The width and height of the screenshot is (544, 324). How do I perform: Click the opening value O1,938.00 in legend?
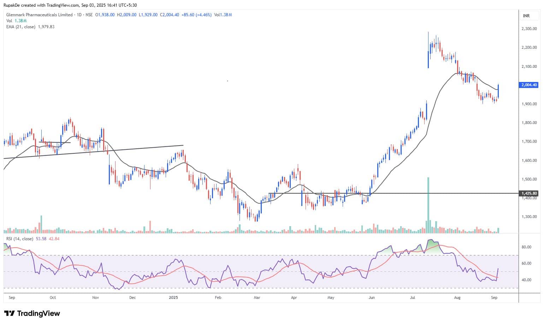click(x=105, y=15)
